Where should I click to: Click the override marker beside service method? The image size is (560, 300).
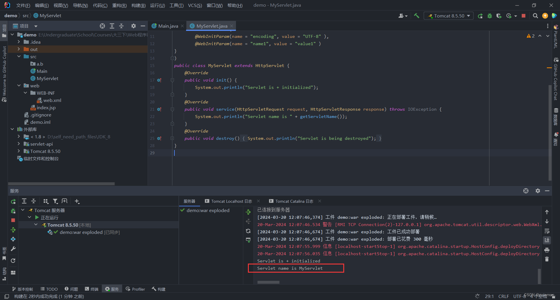pyautogui.click(x=159, y=109)
